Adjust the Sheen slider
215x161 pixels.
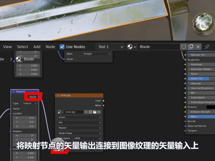click(x=201, y=74)
